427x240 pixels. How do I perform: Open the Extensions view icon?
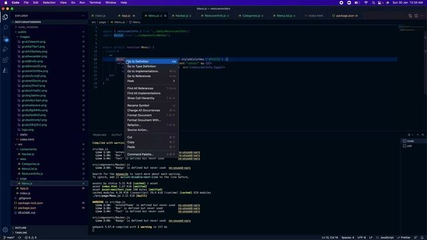[5, 60]
